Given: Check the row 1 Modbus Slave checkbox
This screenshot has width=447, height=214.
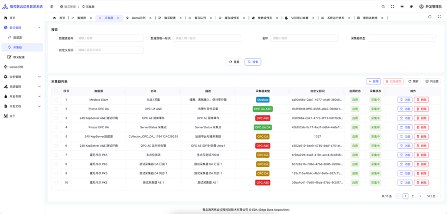Looking at the screenshot, I should [56, 100].
